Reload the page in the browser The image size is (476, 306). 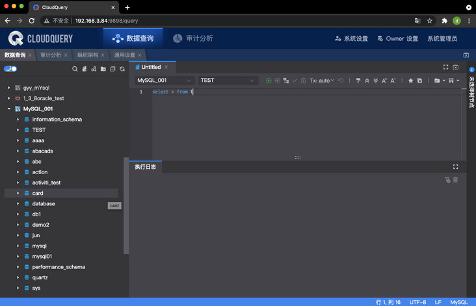click(32, 21)
